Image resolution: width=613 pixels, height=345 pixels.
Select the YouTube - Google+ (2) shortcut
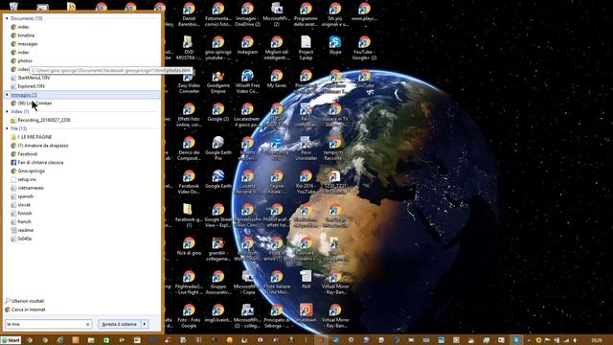coord(364,48)
